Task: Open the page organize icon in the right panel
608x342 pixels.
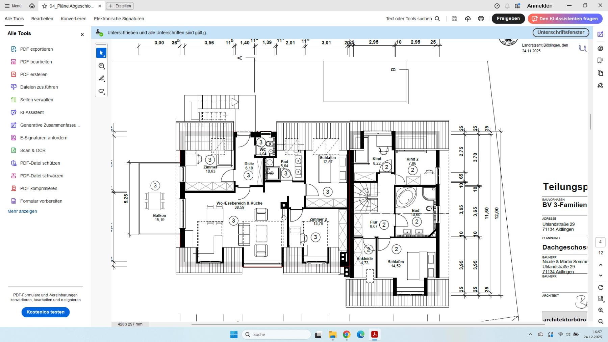Action: (x=600, y=73)
